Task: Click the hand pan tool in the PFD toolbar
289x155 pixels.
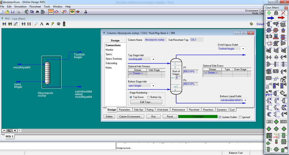Action: coord(58,24)
